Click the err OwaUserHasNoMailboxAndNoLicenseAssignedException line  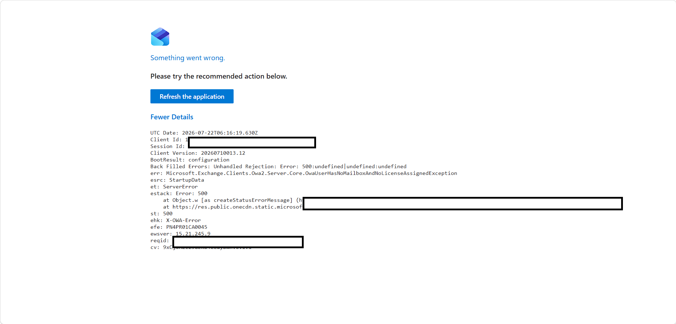pos(304,173)
